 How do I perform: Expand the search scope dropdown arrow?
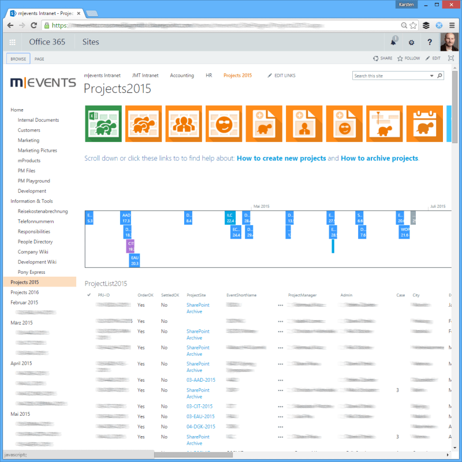[x=431, y=76]
